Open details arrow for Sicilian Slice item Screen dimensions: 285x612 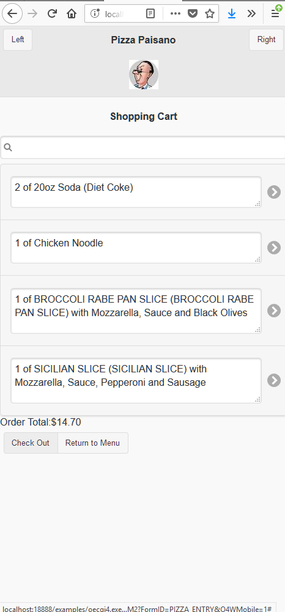(x=273, y=380)
